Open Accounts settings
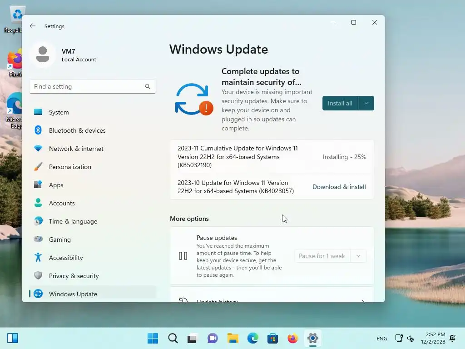This screenshot has width=465, height=349. click(x=93, y=203)
